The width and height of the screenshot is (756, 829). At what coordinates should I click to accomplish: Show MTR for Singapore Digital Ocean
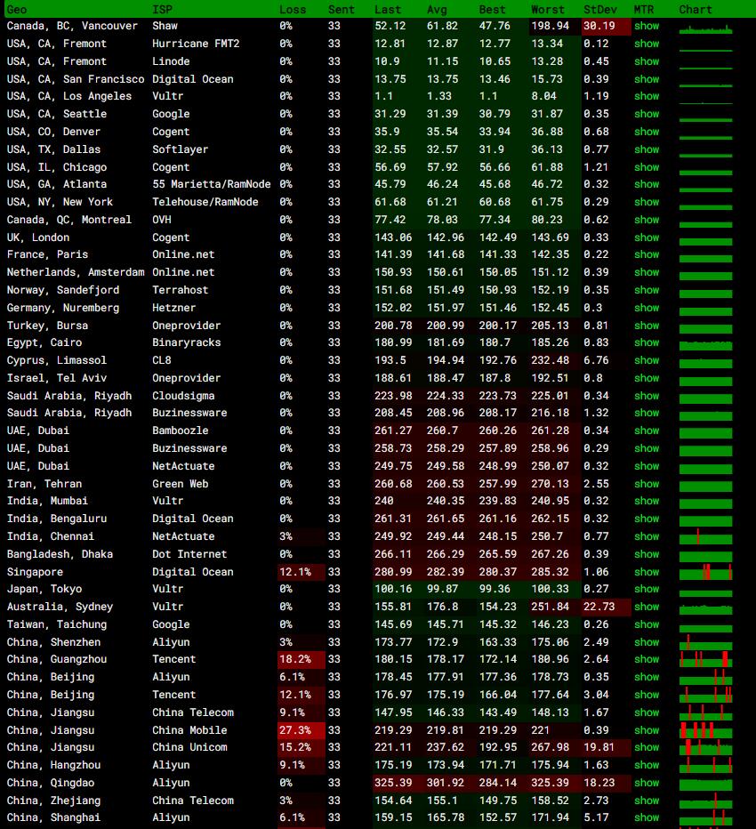click(647, 572)
